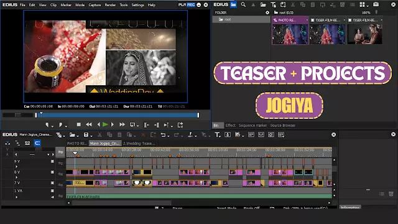Toggle the bin folder view icon

click(234, 4)
